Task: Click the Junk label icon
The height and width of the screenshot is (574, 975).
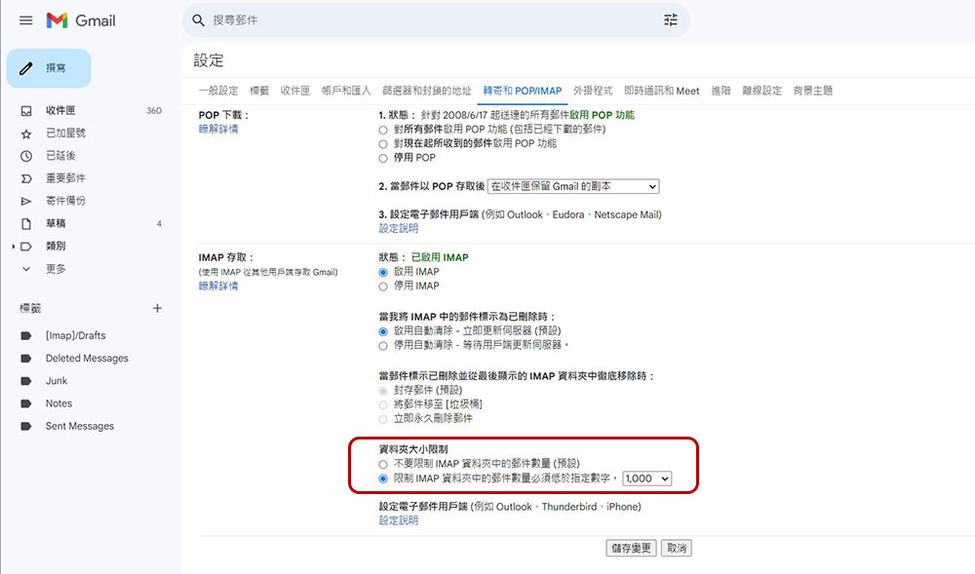Action: coord(26,381)
